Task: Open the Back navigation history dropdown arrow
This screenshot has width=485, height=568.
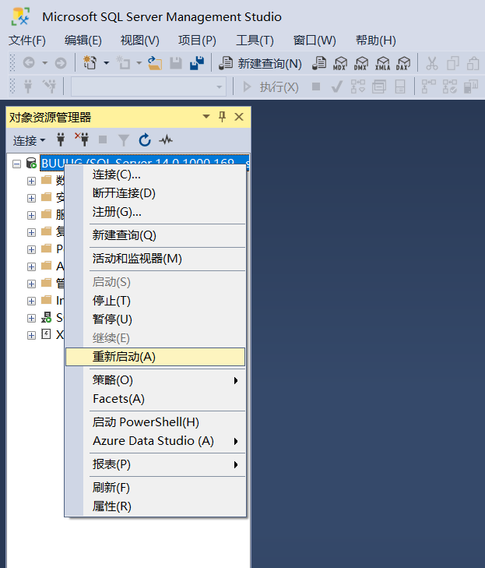Action: coord(44,63)
